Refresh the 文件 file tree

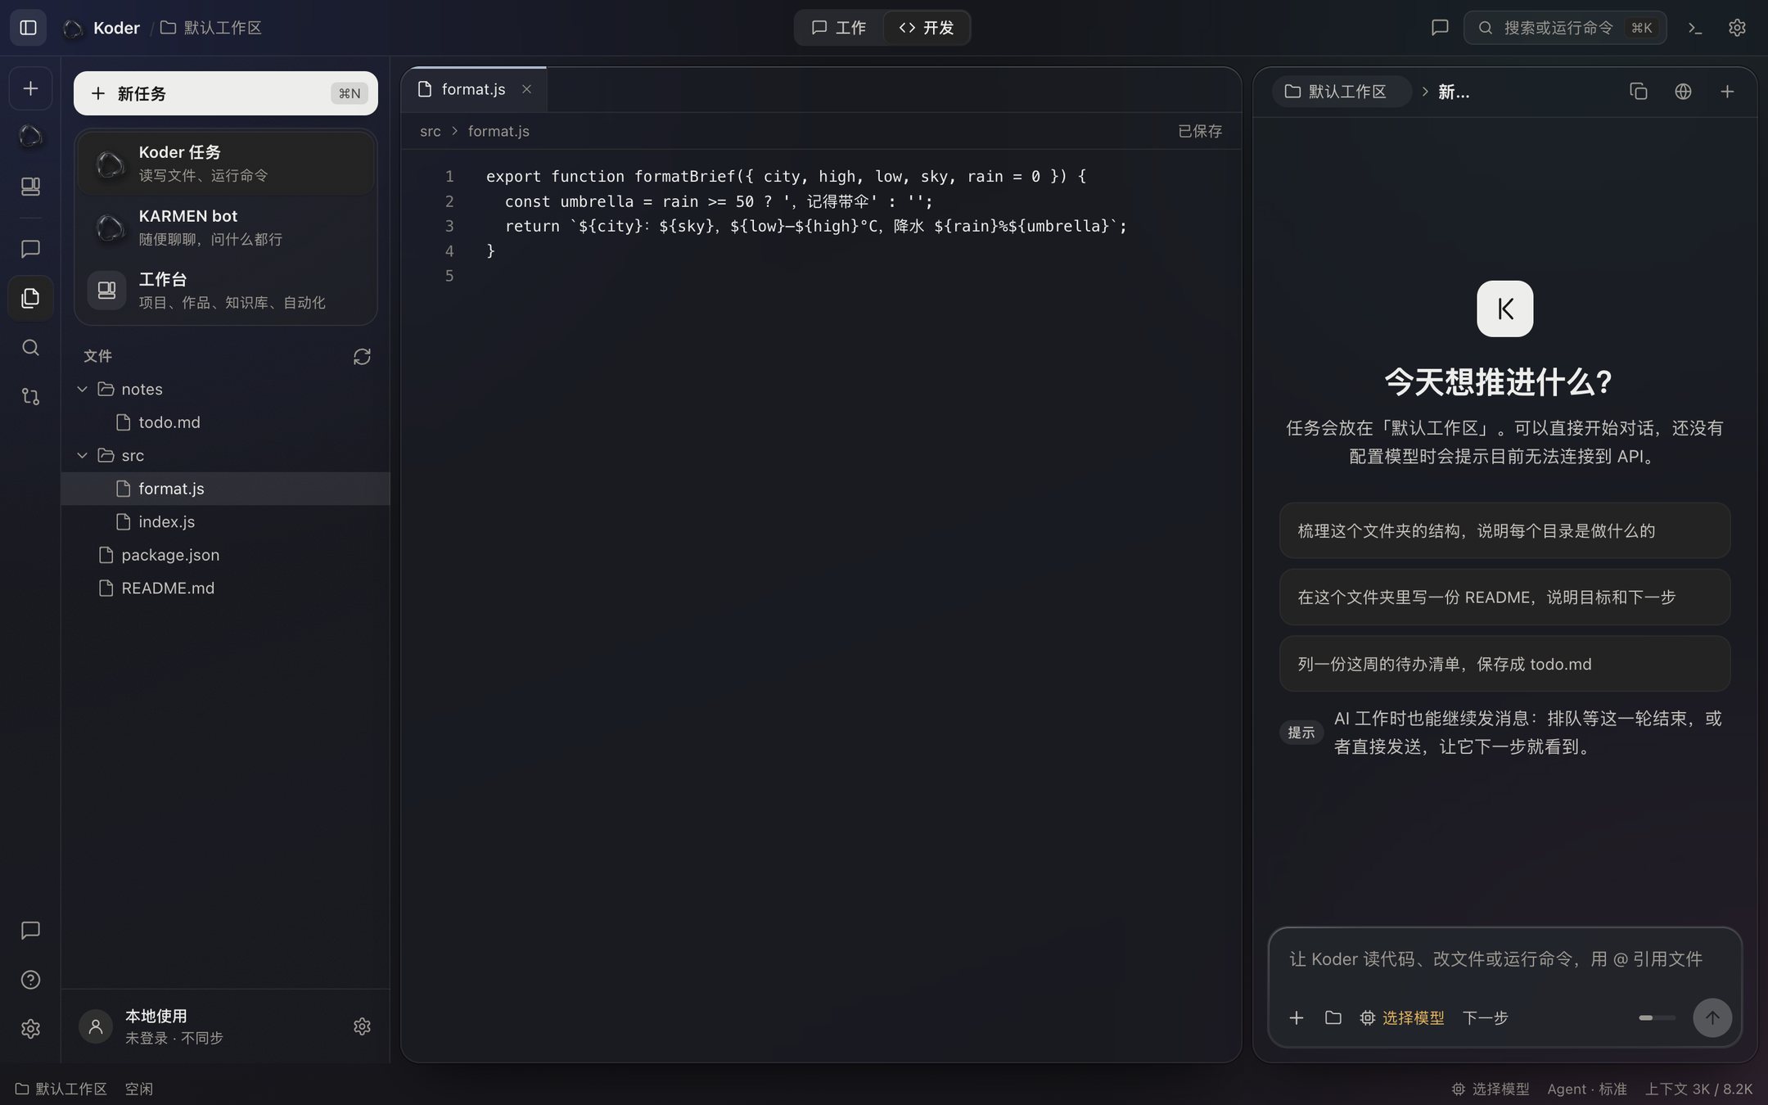point(362,356)
